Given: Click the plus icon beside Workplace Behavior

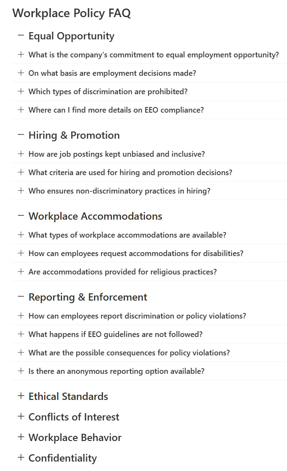Looking at the screenshot, I should (20, 437).
